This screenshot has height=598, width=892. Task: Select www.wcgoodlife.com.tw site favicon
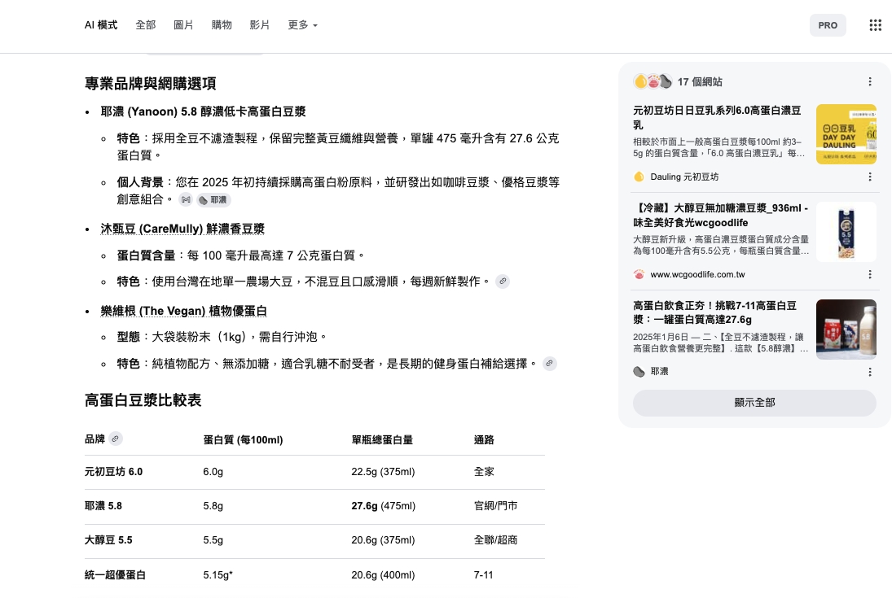[639, 274]
